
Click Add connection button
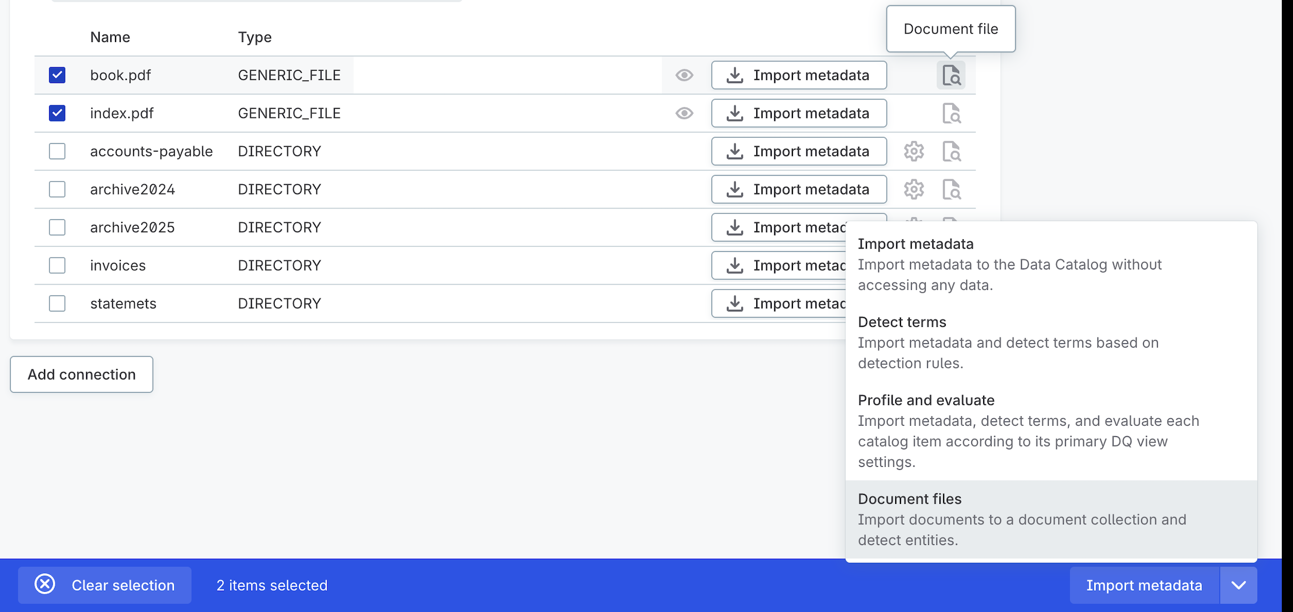[x=81, y=375]
